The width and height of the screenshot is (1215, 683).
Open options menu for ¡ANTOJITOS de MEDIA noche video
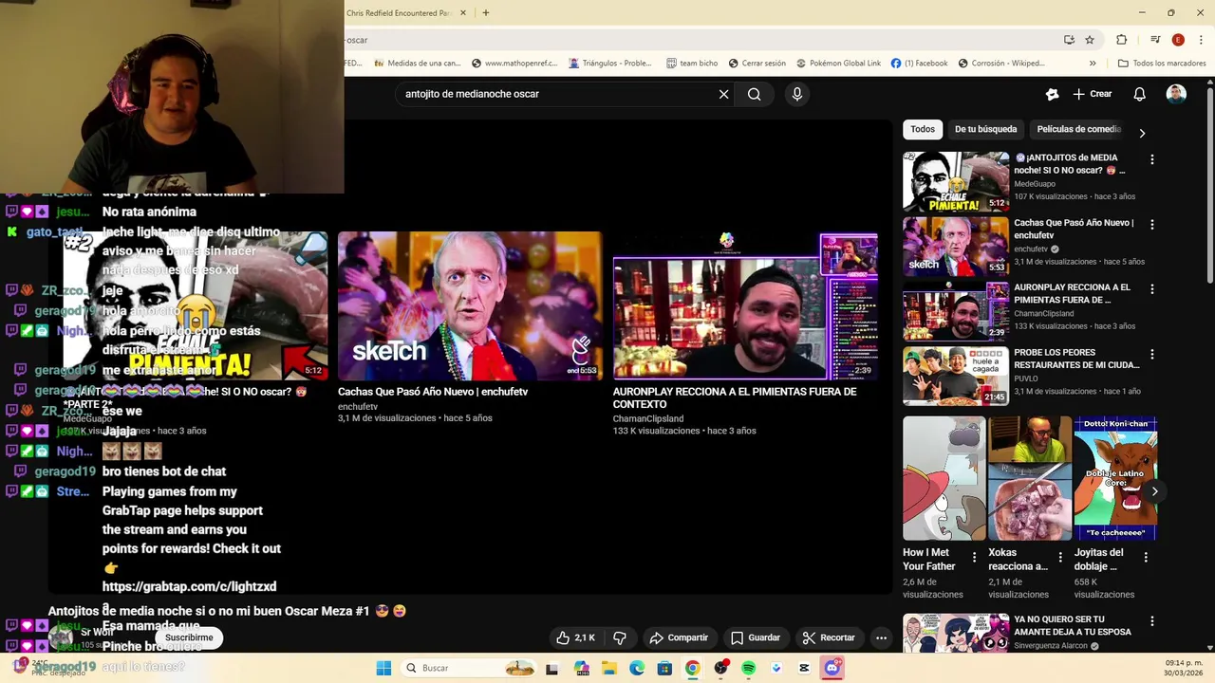pyautogui.click(x=1152, y=159)
